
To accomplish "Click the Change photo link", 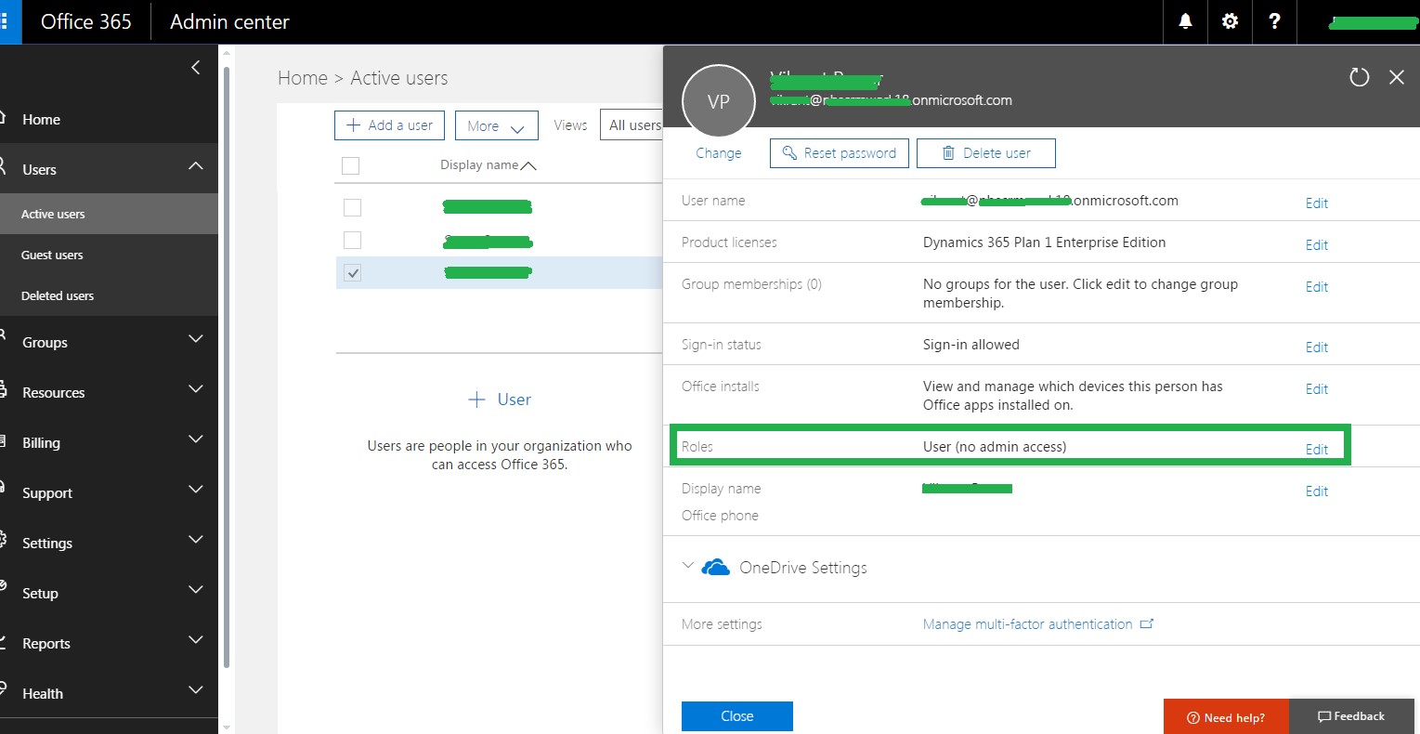I will pyautogui.click(x=718, y=153).
